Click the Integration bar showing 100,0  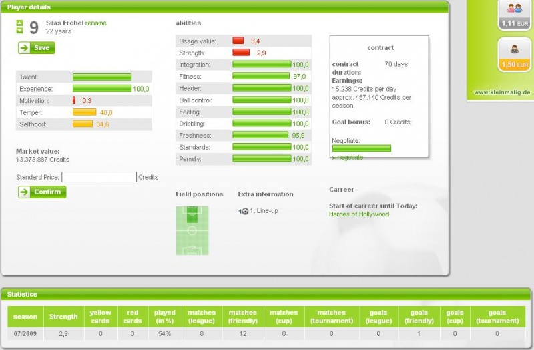(262, 64)
